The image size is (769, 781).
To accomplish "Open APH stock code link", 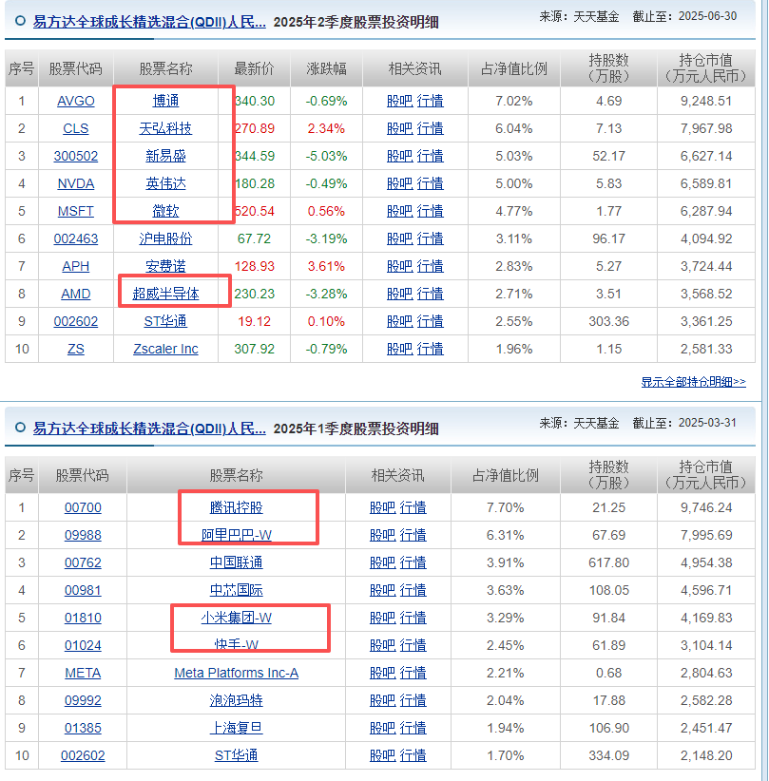I will point(76,266).
